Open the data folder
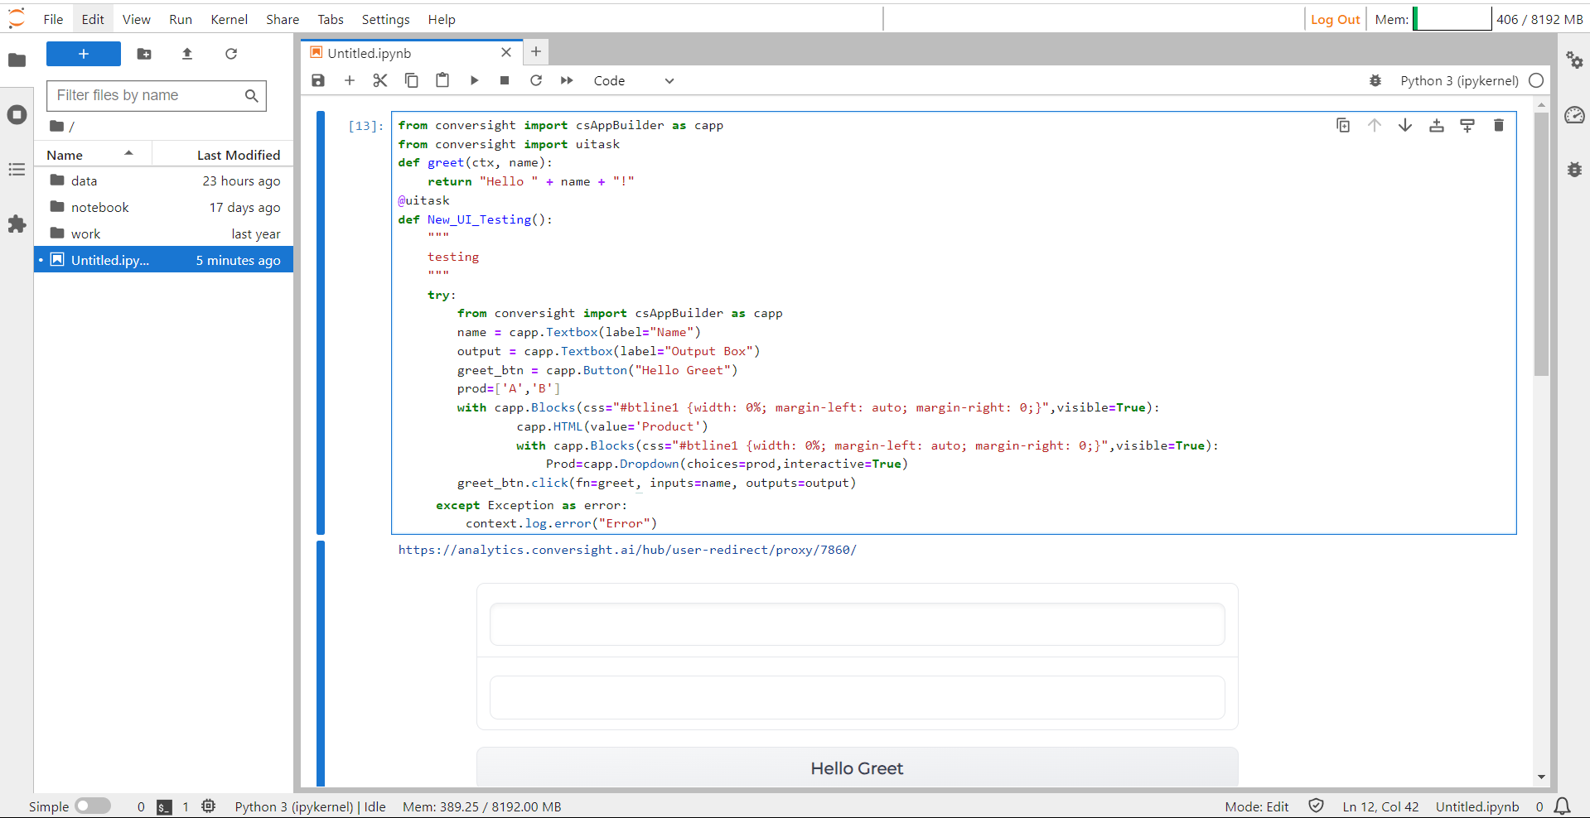The height and width of the screenshot is (818, 1590). tap(163, 180)
